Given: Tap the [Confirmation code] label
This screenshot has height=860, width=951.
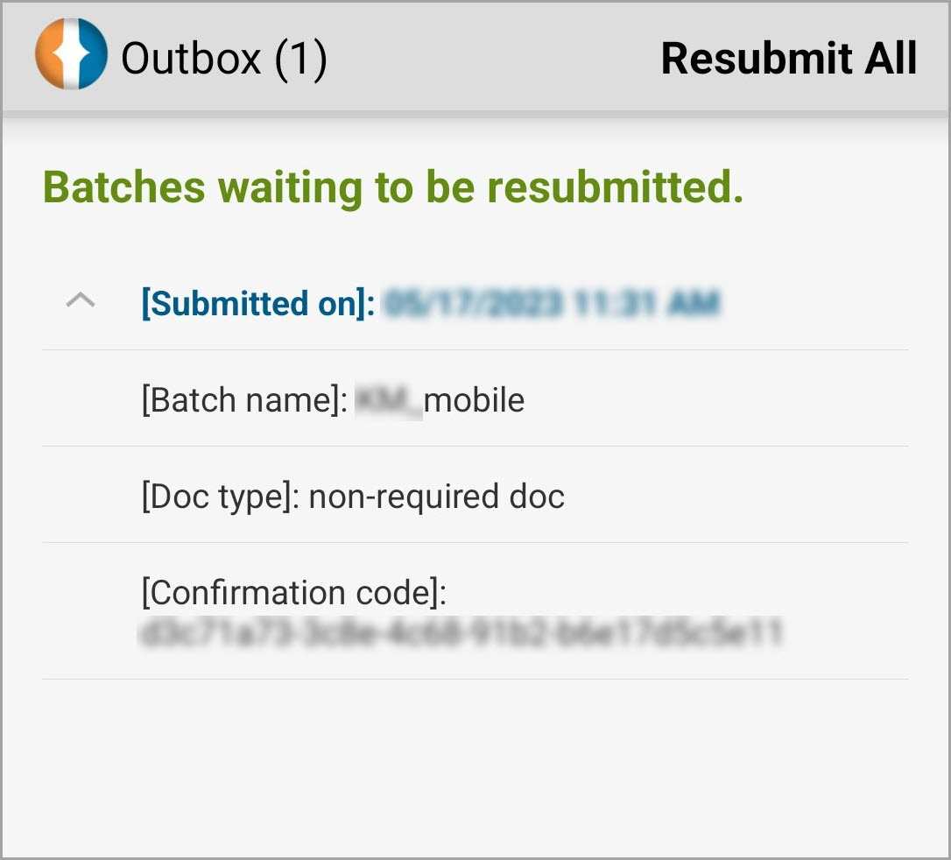Looking at the screenshot, I should [x=294, y=593].
